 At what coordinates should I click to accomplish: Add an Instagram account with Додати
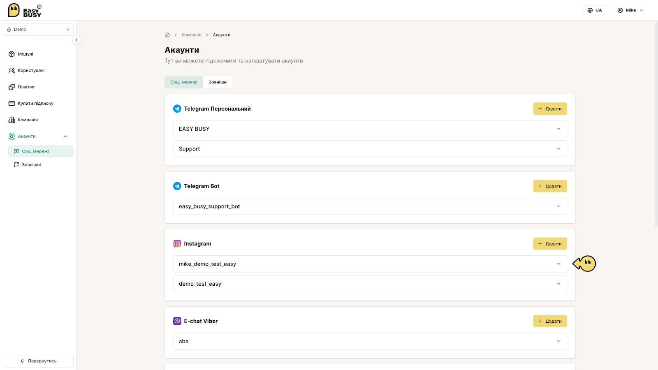(x=550, y=244)
